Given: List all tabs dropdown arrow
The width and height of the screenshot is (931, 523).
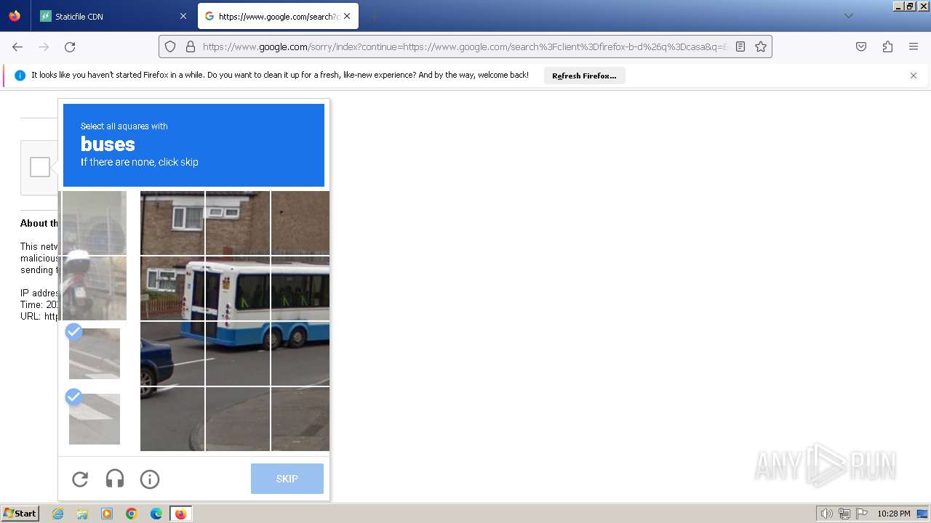Looking at the screenshot, I should [x=848, y=16].
